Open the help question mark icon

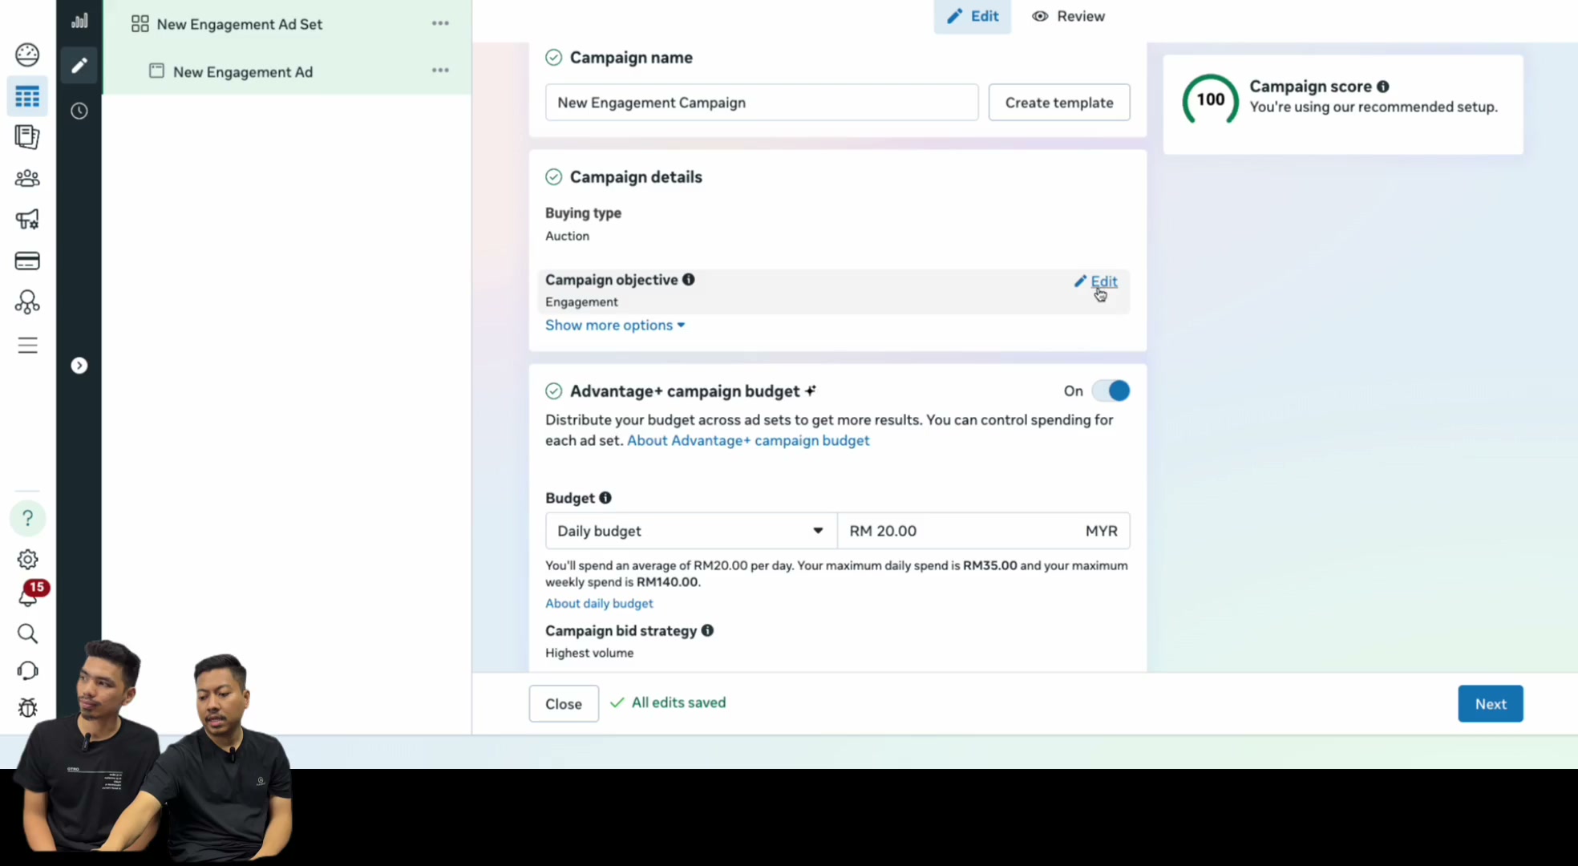point(27,518)
